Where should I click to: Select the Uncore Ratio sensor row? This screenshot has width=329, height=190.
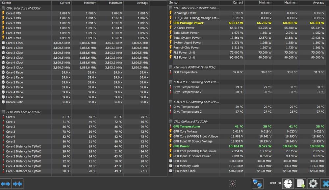point(15,102)
